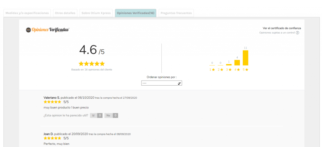
Task: Click the question mark help icon
Action: point(297,33)
